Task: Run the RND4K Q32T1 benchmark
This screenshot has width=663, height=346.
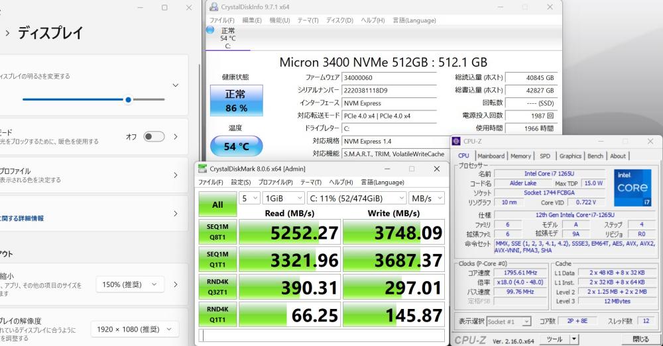Action: (x=217, y=287)
